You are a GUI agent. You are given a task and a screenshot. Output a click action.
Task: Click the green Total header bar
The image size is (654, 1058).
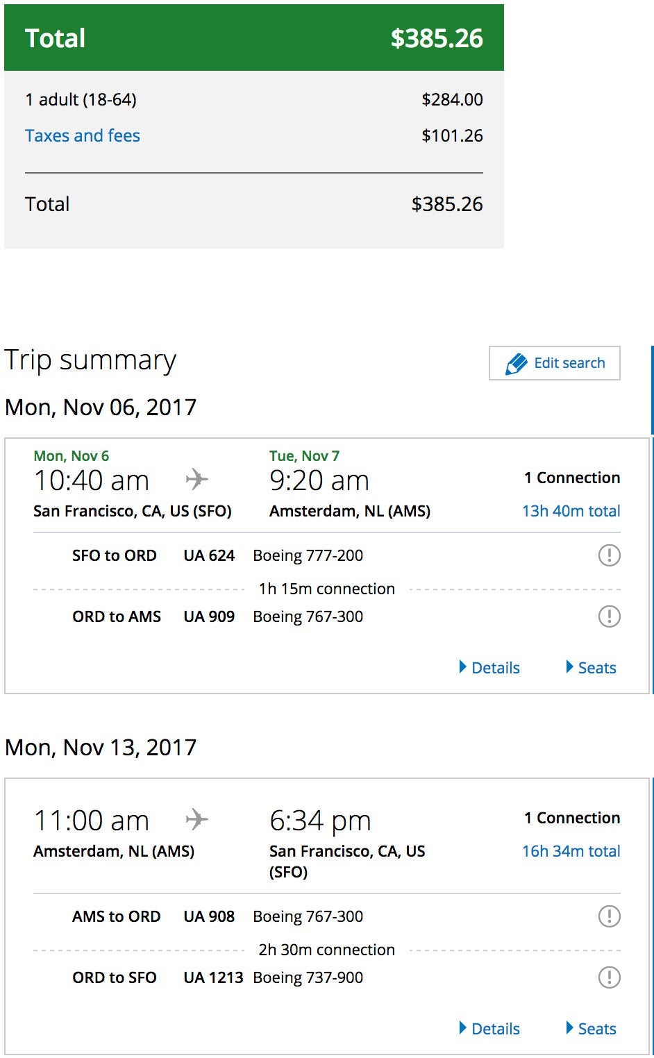point(253,38)
